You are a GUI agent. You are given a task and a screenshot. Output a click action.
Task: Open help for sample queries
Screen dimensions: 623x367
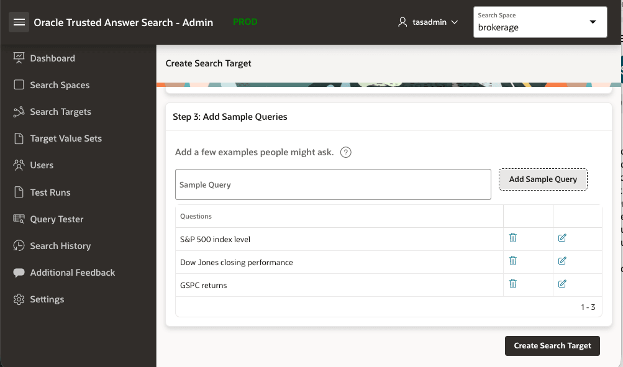click(x=346, y=152)
